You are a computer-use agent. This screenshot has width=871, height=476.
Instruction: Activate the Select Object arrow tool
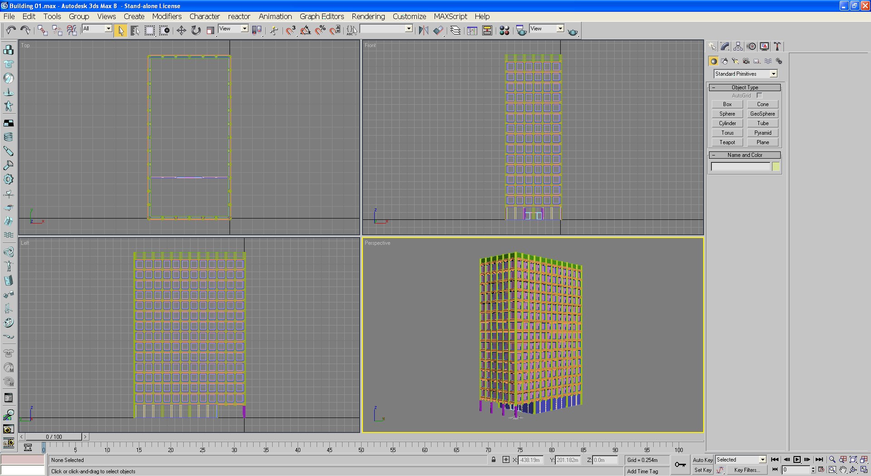[x=121, y=30]
